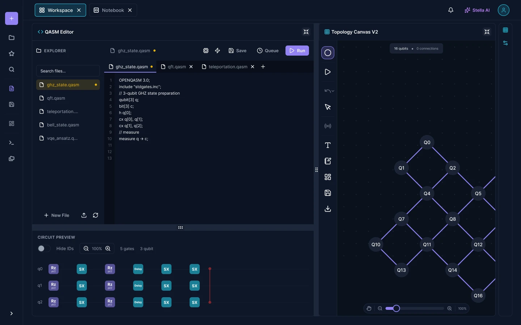
Task: Open the notifications bell
Action: [x=451, y=10]
